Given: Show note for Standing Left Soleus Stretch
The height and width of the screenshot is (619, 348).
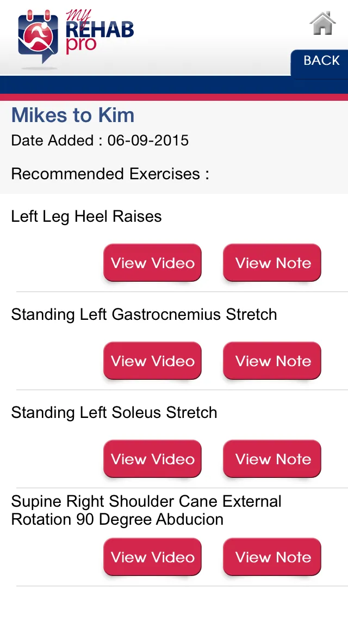Looking at the screenshot, I should point(272,459).
